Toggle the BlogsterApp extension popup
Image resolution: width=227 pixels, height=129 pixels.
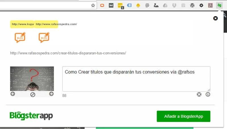click(x=219, y=5)
